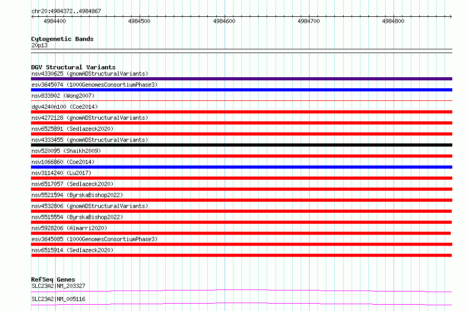Select the magenta SLC23A2 NM_005116 transcript line
This screenshot has width=467, height=311.
(241, 304)
